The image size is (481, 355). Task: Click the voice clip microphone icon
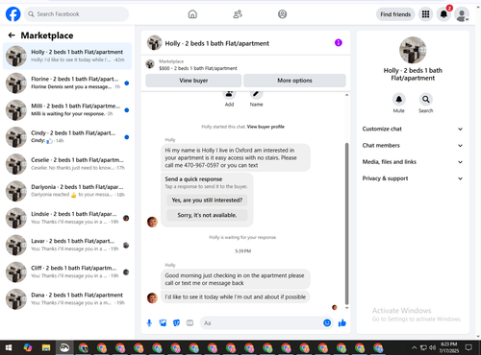point(149,323)
